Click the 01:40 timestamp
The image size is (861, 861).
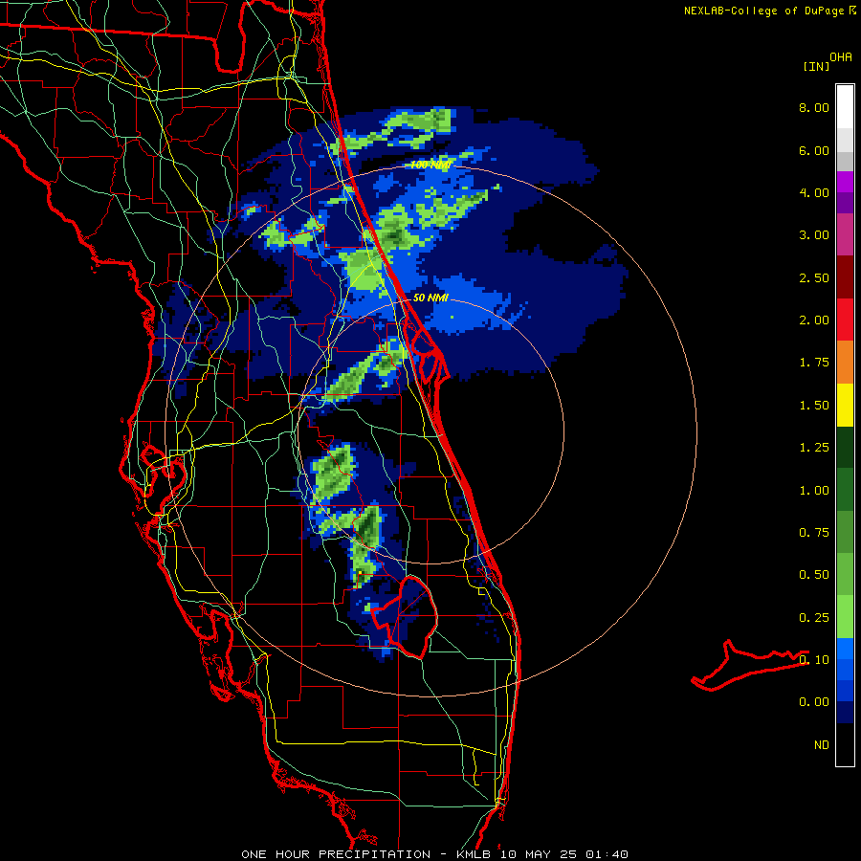pos(607,854)
